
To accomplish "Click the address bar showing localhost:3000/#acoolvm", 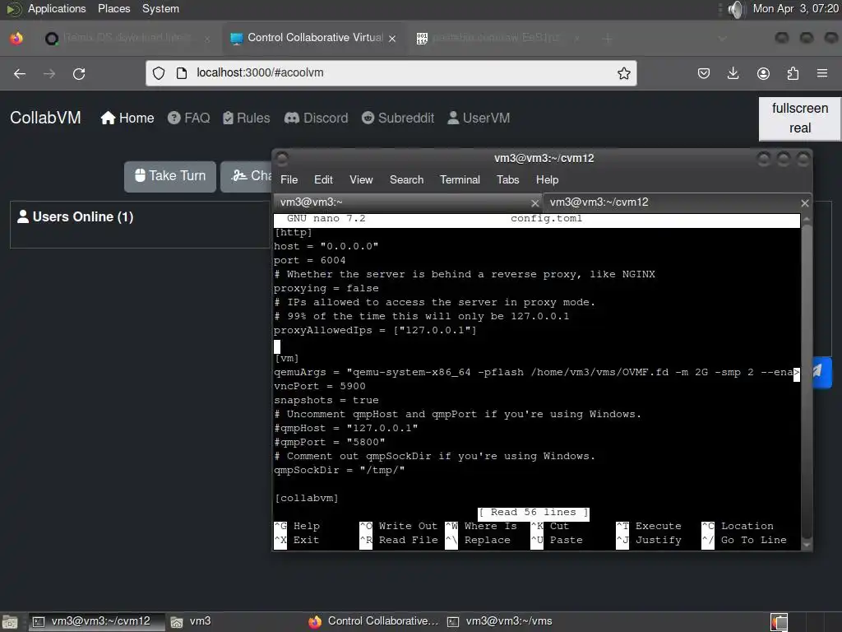I will tap(391, 73).
